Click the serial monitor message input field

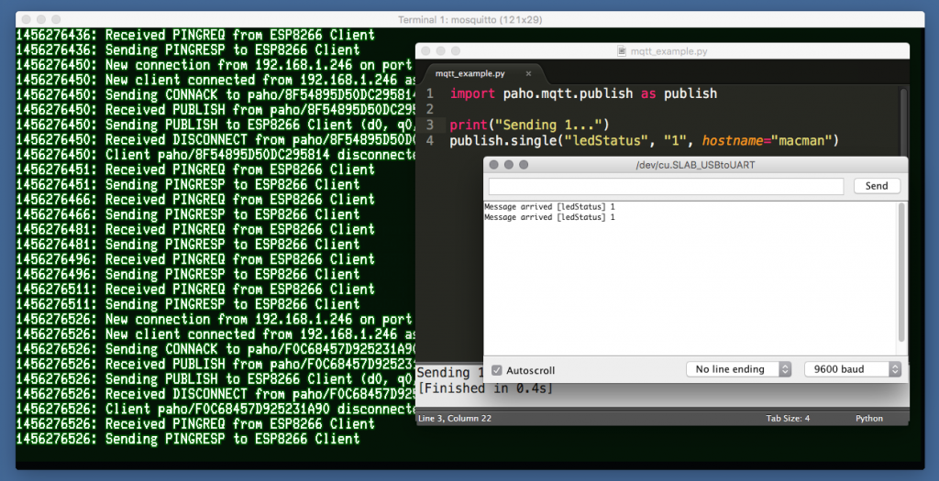(665, 186)
